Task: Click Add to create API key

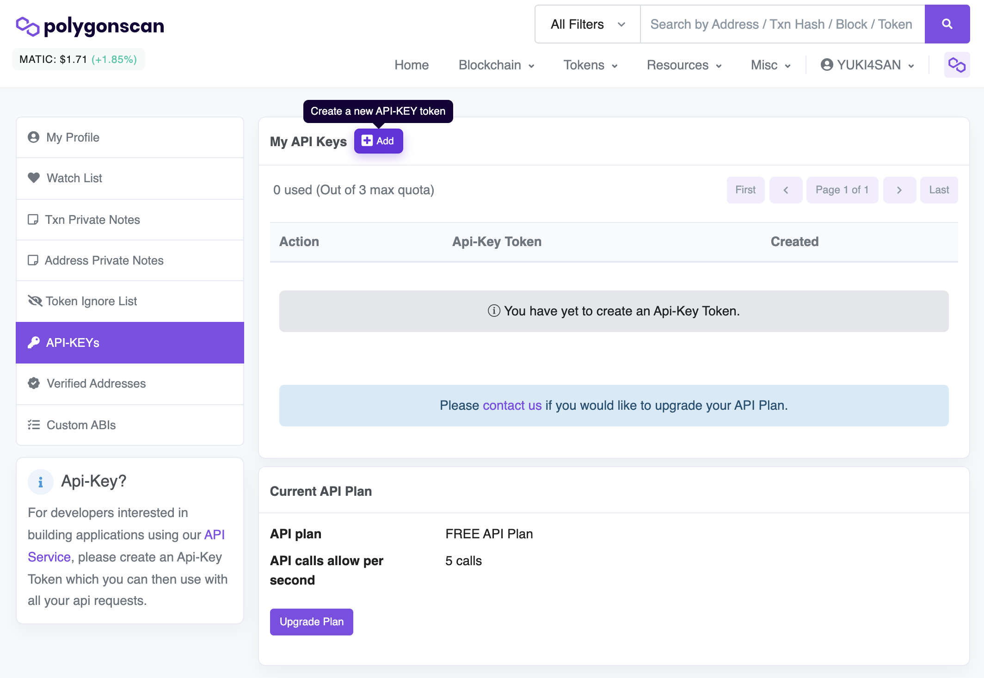Action: point(378,141)
